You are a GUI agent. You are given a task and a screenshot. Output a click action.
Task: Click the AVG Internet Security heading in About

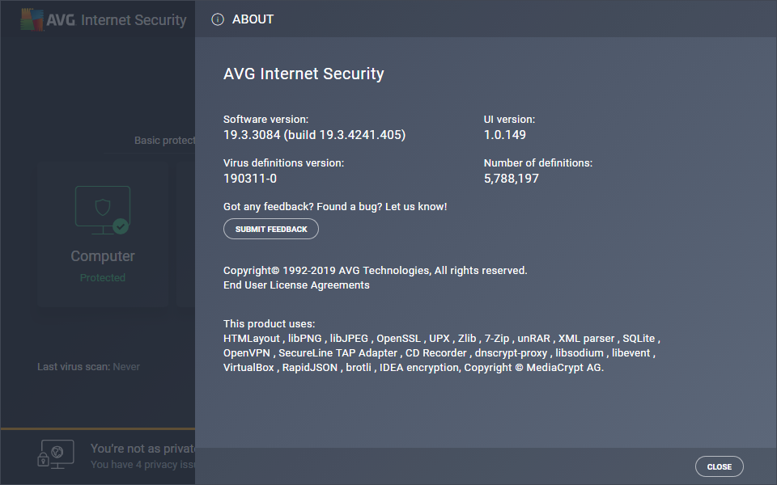coord(304,74)
